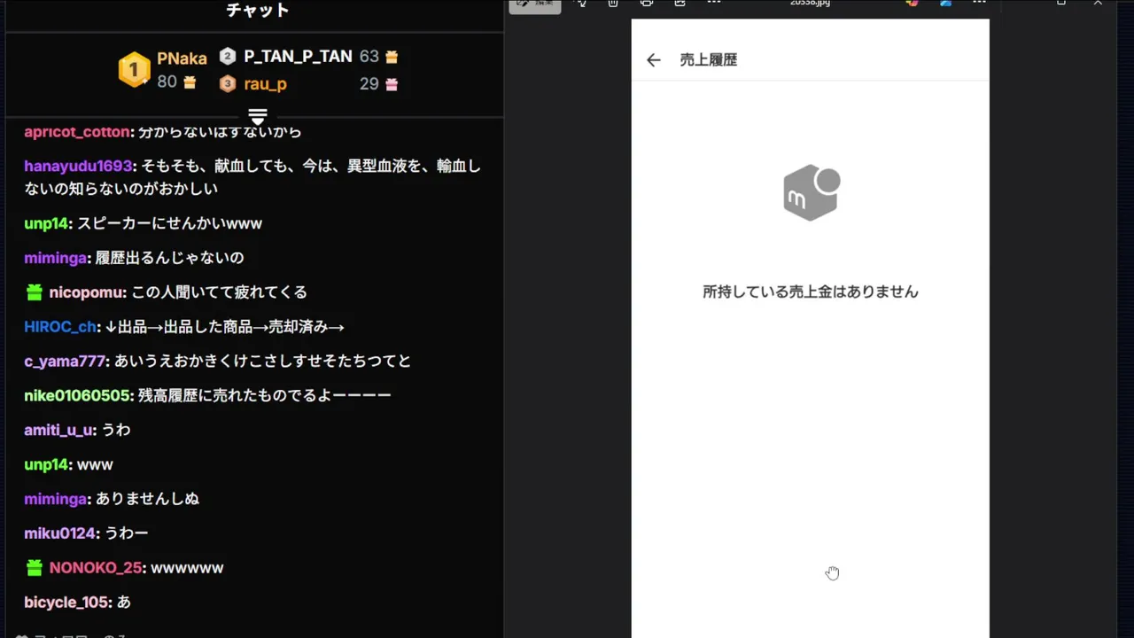This screenshot has width=1134, height=638.
Task: Open PNaka's profile from the leaderboard
Action: click(x=182, y=58)
